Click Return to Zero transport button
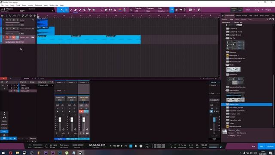The height and width of the screenshot is (155, 275). (x=125, y=146)
